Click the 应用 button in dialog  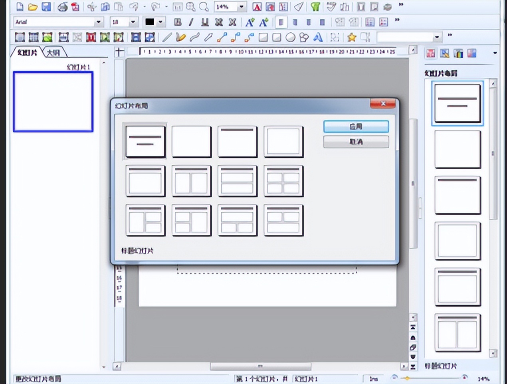(356, 127)
